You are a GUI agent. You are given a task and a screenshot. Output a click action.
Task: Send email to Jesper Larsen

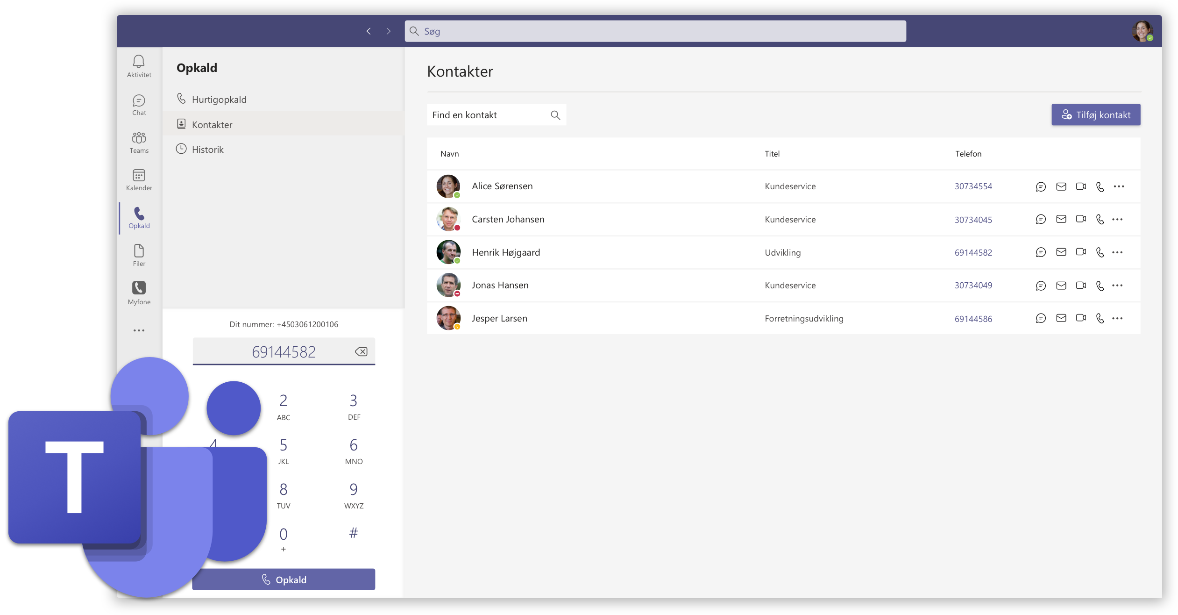[1061, 318]
